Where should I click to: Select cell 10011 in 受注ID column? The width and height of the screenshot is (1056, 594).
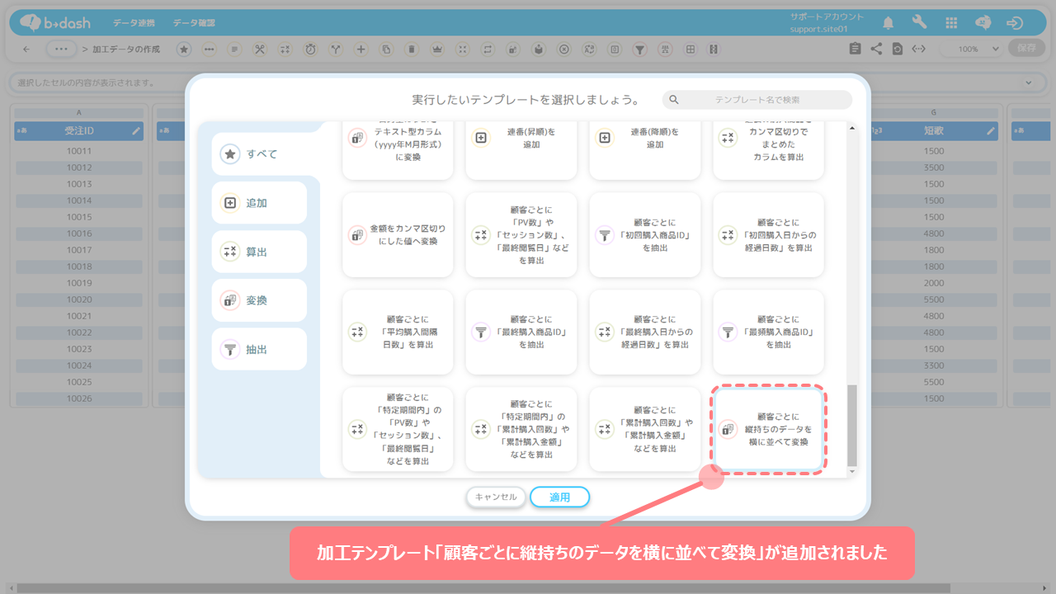79,151
